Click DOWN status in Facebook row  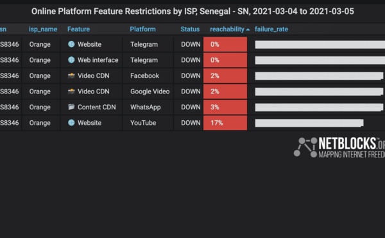191,75
